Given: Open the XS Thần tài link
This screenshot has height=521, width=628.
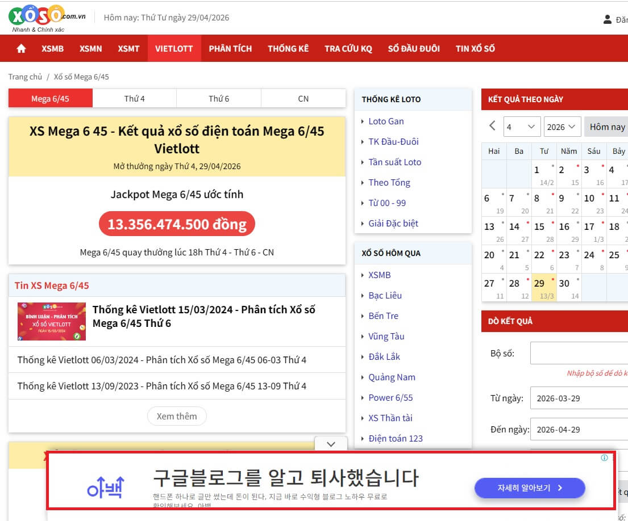Looking at the screenshot, I should coord(390,418).
